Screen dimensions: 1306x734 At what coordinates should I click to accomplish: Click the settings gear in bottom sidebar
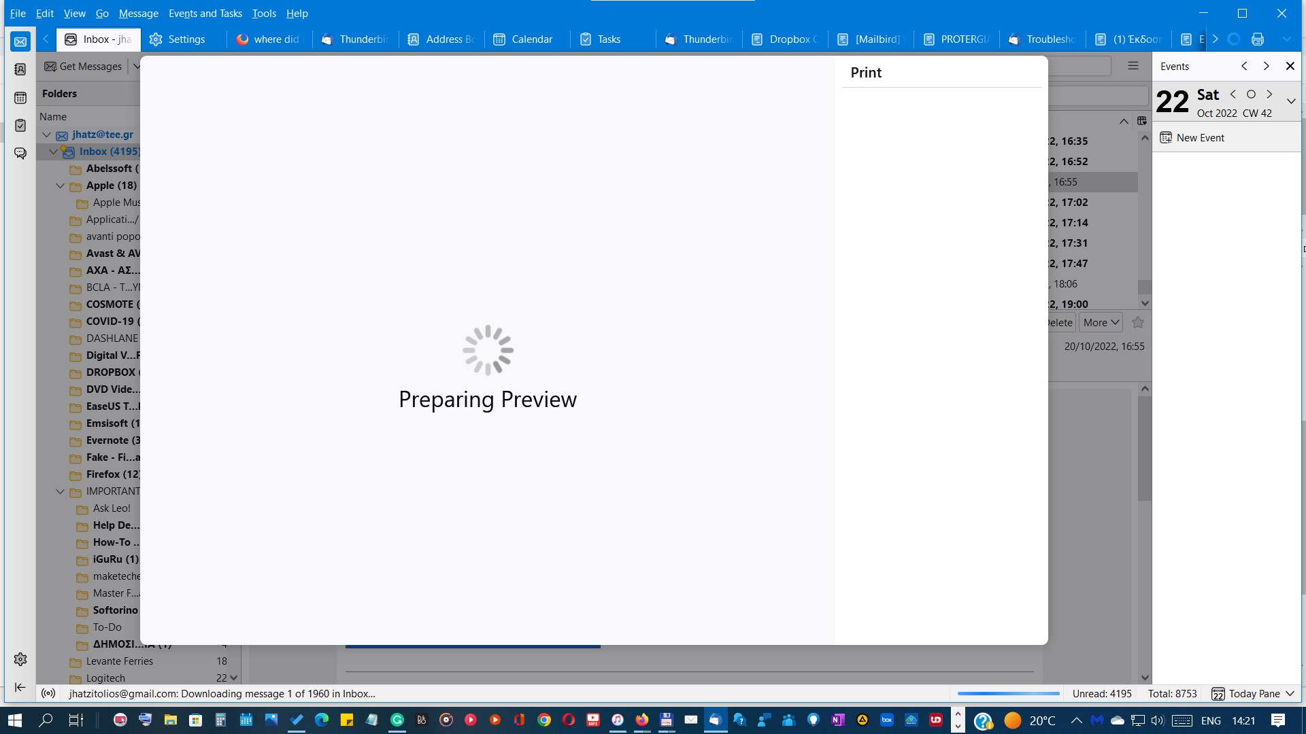point(20,659)
